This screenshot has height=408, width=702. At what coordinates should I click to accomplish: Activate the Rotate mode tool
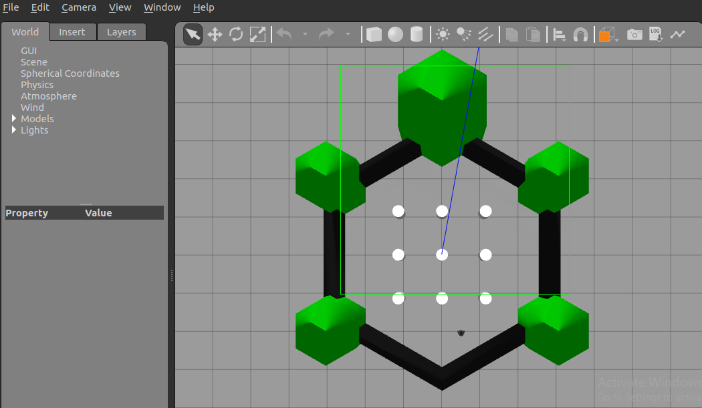coord(236,33)
